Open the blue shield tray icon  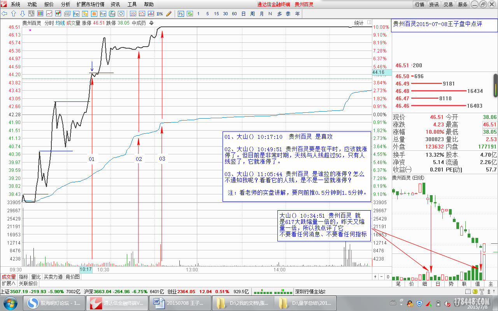(x=419, y=304)
